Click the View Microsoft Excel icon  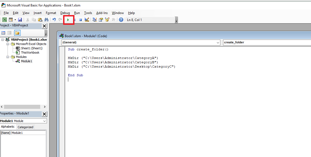5,20
